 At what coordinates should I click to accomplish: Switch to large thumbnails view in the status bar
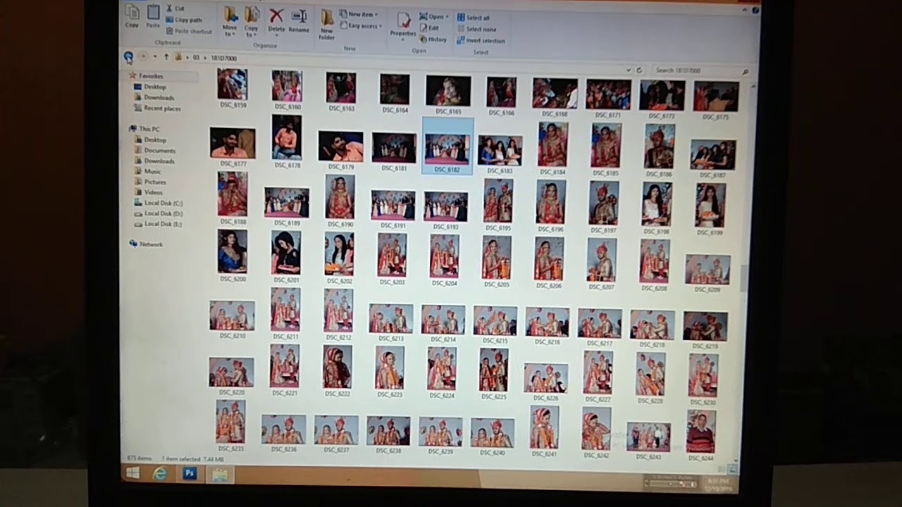734,469
